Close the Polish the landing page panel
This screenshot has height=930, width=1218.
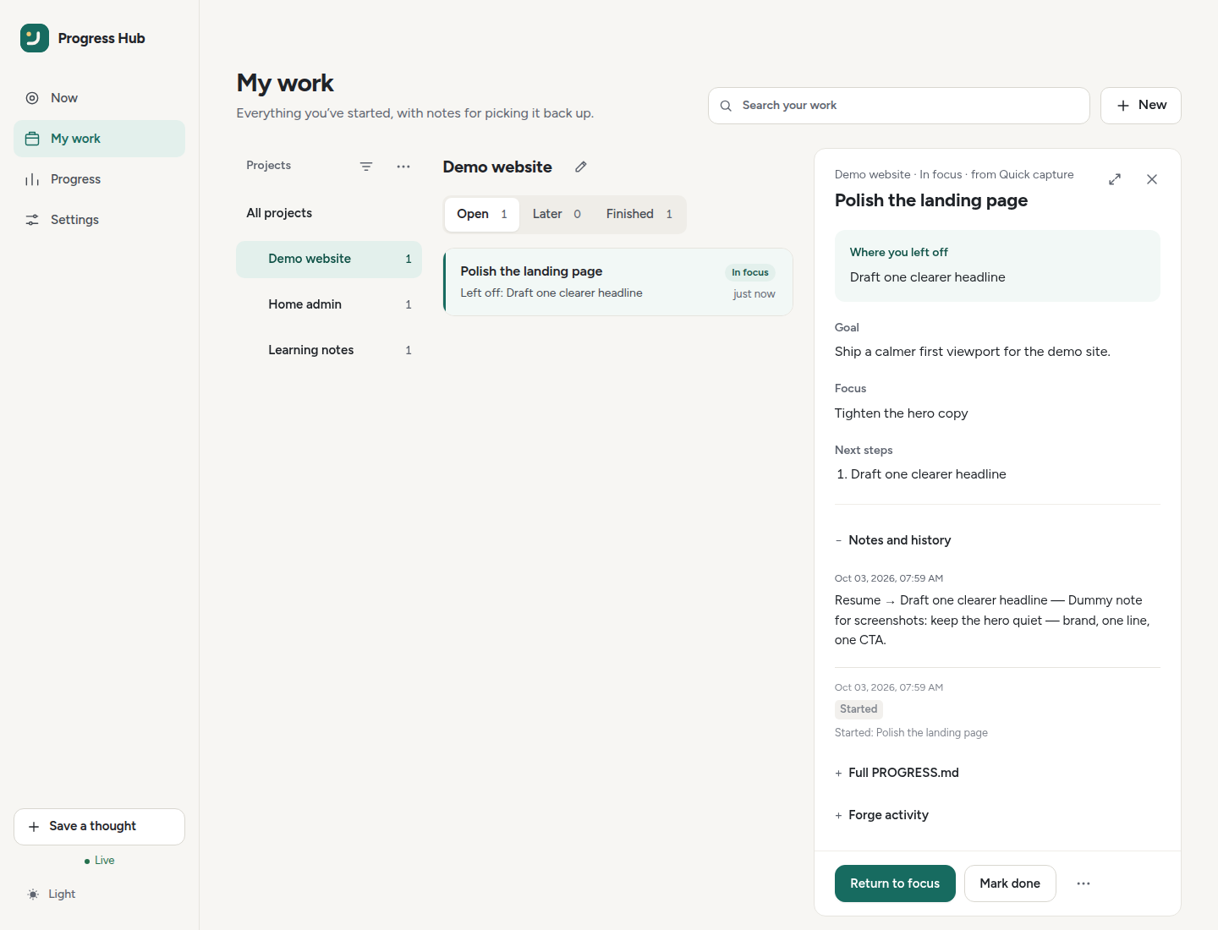tap(1152, 179)
